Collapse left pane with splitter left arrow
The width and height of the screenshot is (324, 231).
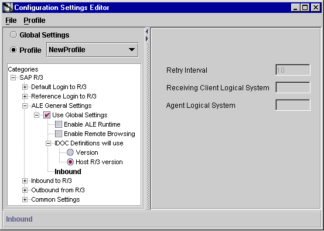pyautogui.click(x=147, y=32)
